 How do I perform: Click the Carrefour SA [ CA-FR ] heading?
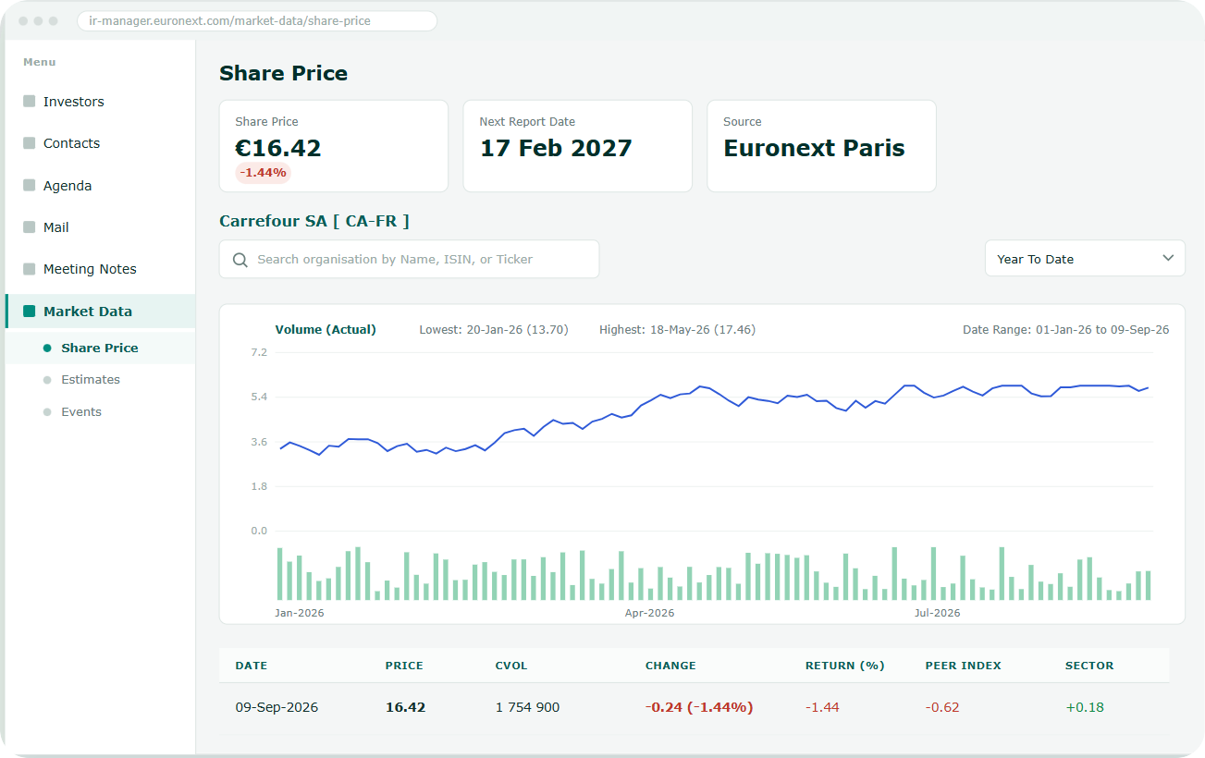point(314,222)
